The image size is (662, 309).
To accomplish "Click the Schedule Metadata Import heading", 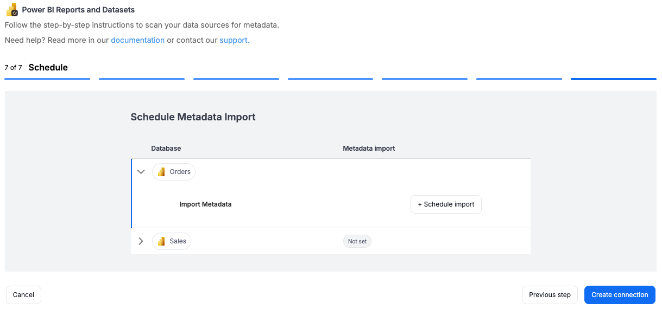I will pos(193,117).
